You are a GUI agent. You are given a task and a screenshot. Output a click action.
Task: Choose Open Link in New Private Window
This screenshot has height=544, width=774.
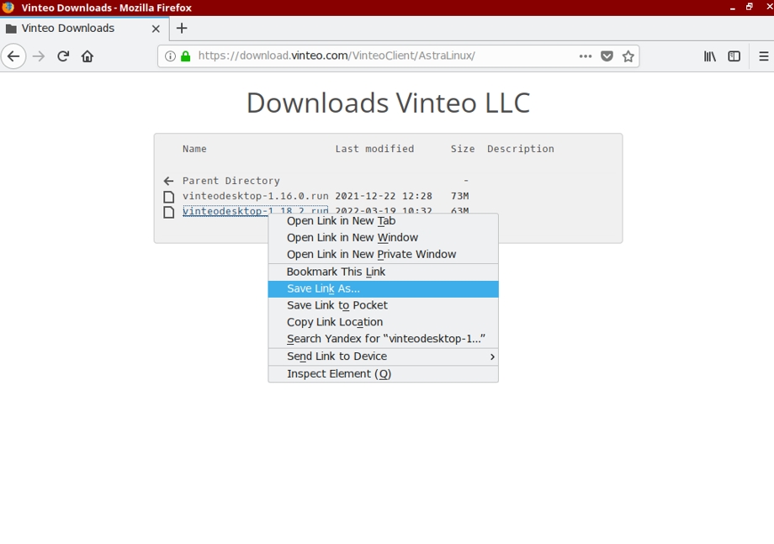point(383,255)
